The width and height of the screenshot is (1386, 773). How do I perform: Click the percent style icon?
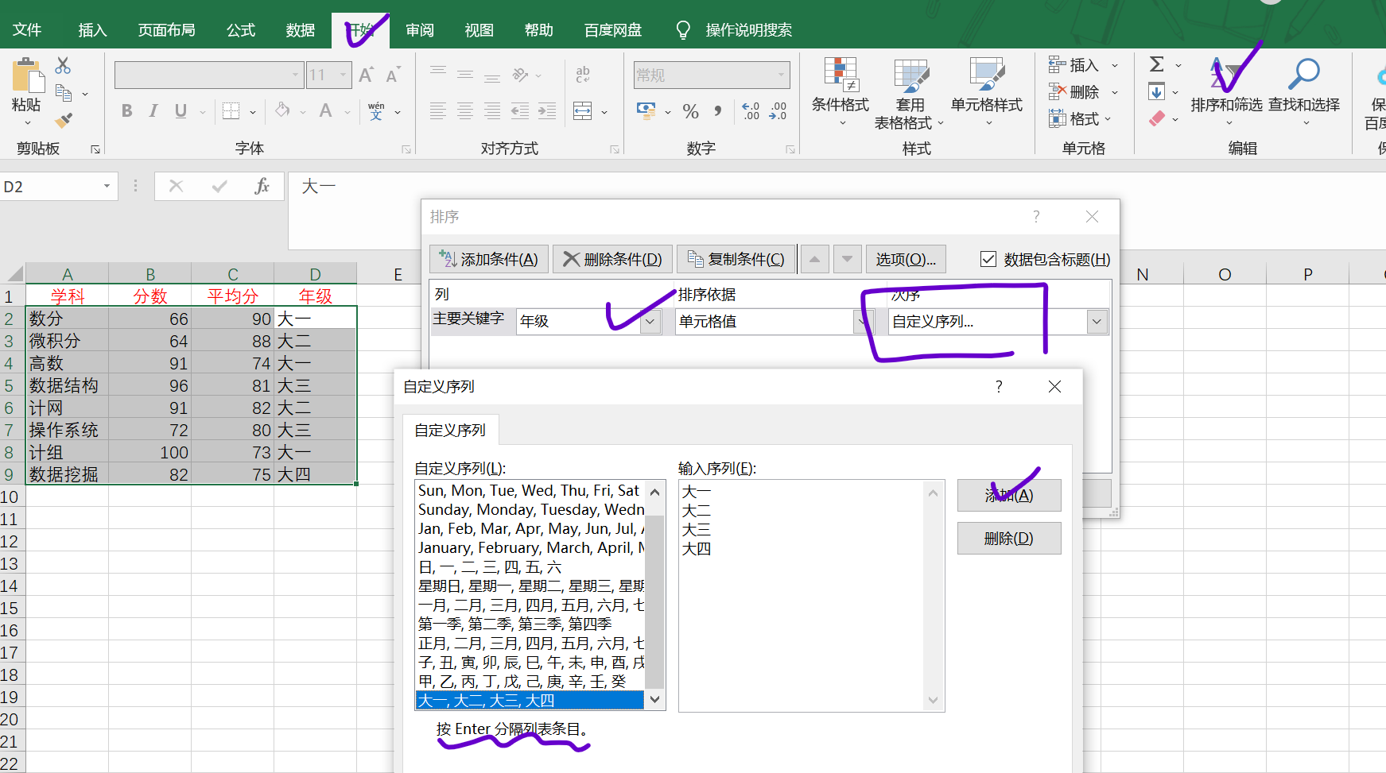pyautogui.click(x=690, y=111)
